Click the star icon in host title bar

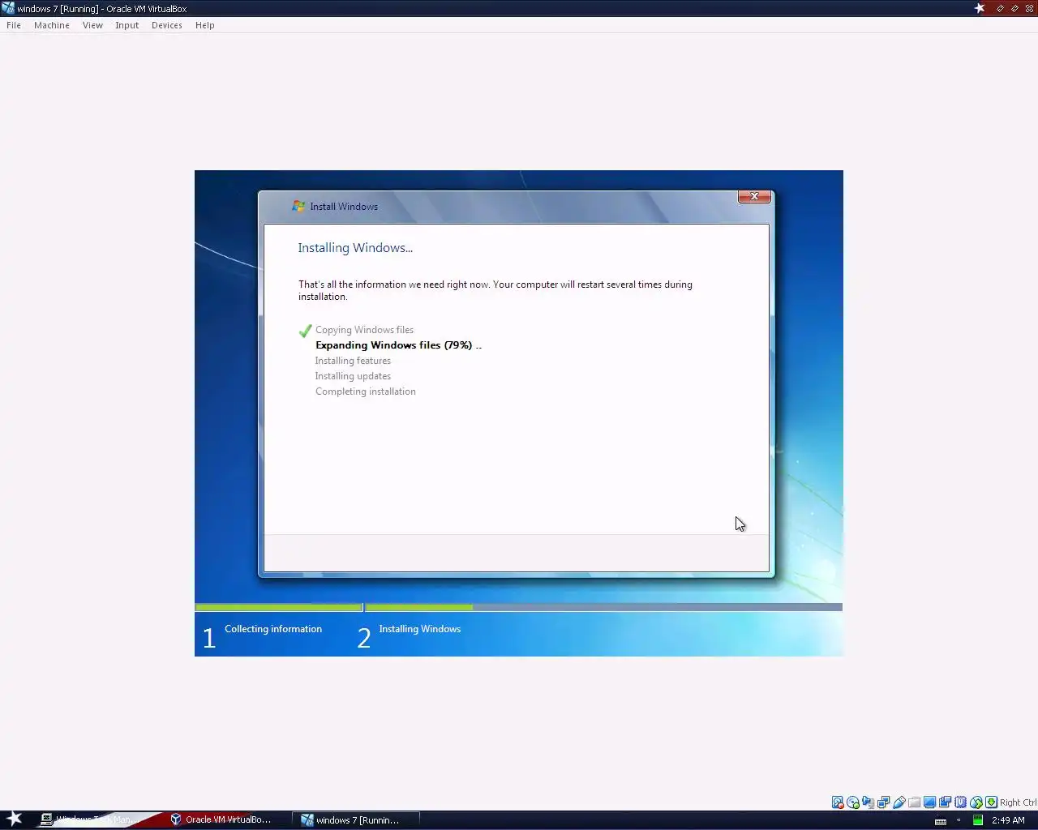980,8
